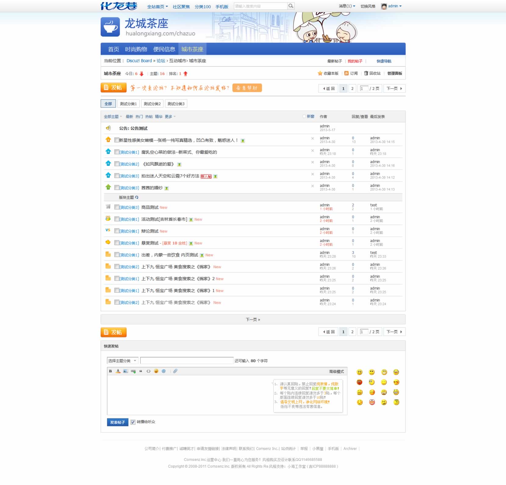Expand the 全部主题 sorting dropdown
The width and height of the screenshot is (506, 485).
[x=112, y=116]
